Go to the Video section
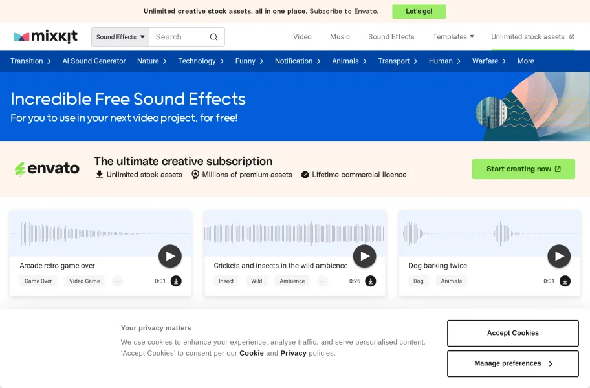 tap(302, 36)
